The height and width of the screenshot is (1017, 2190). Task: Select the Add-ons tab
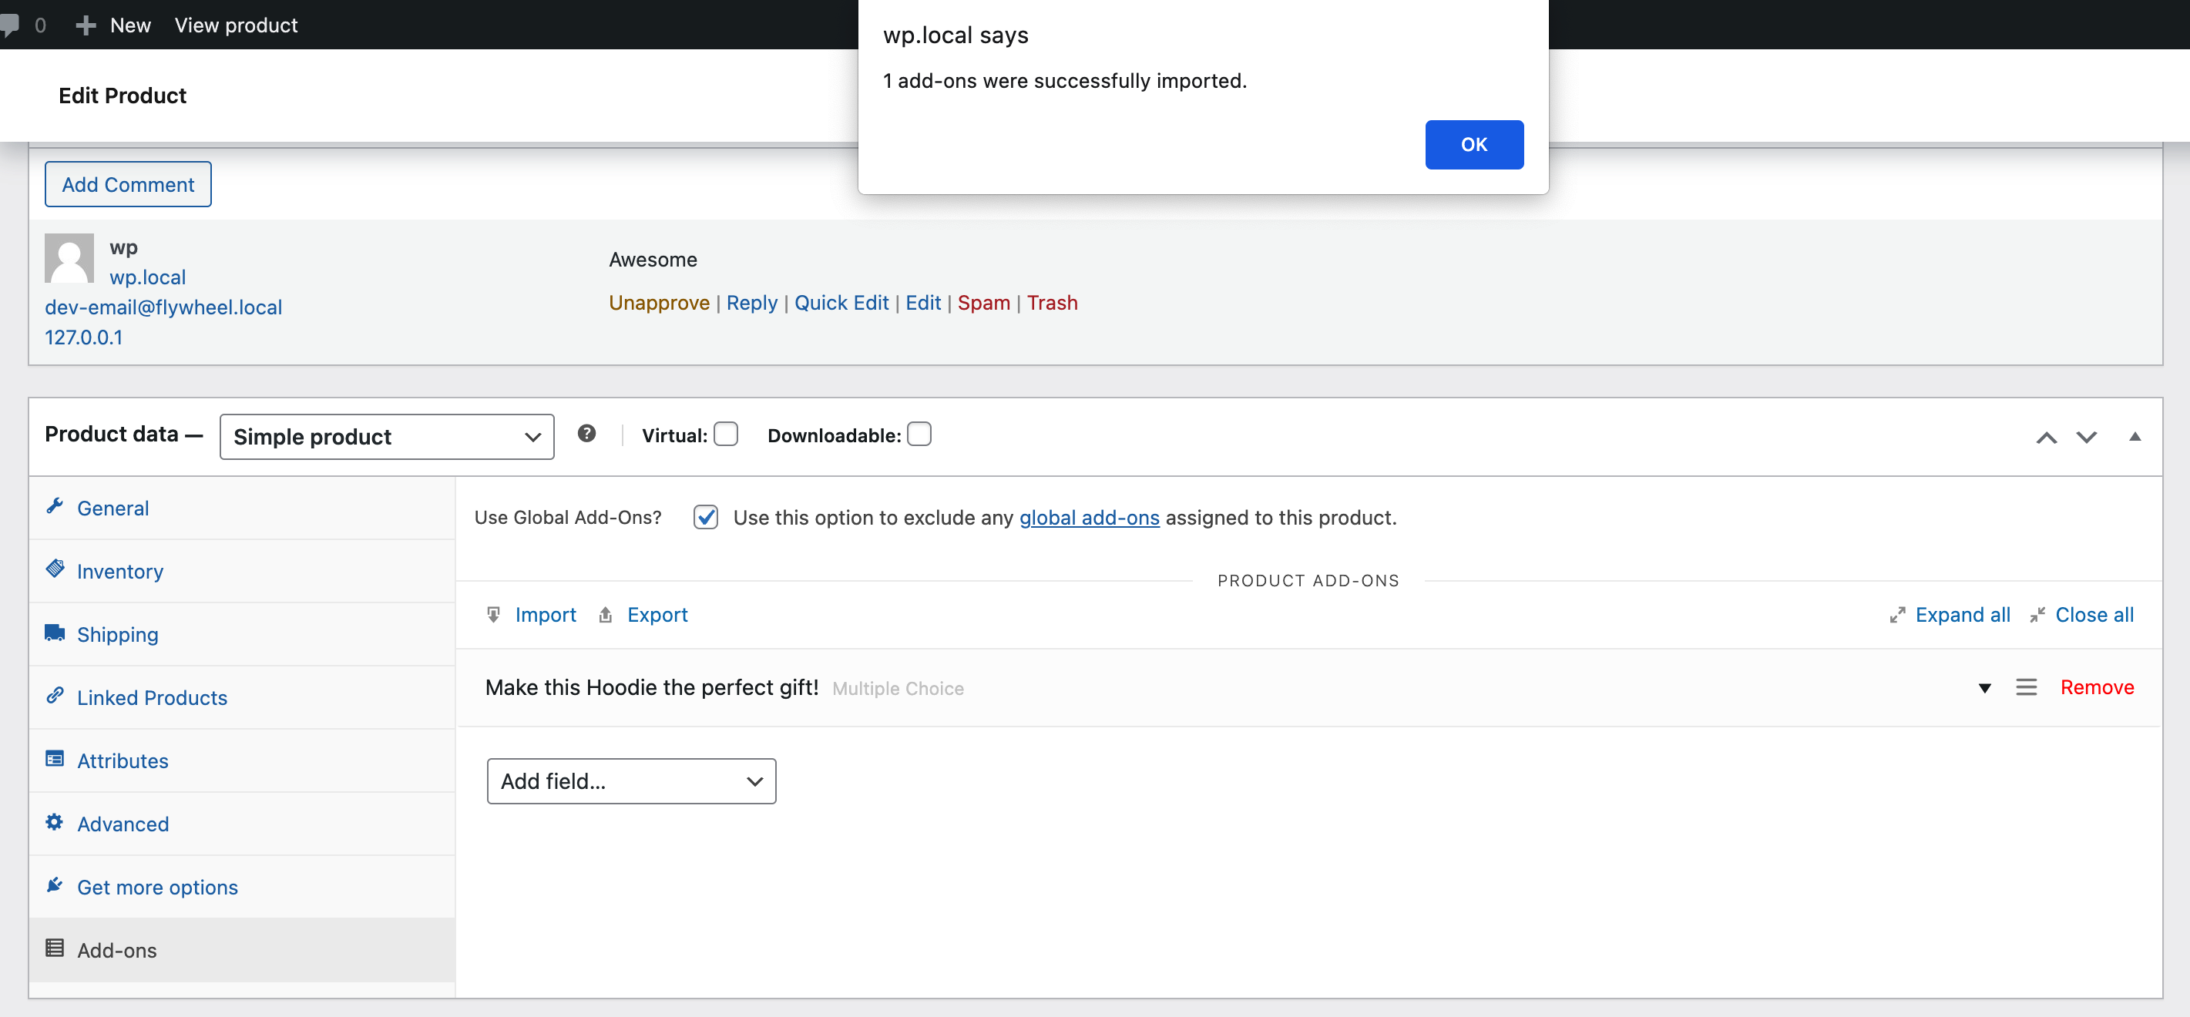242,950
